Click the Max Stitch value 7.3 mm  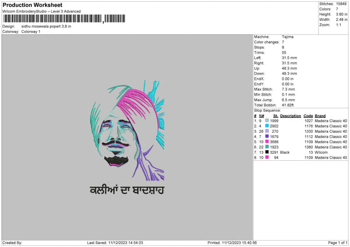[x=288, y=89]
